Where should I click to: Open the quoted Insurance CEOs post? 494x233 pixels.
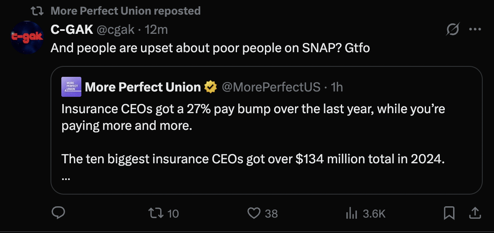point(253,134)
